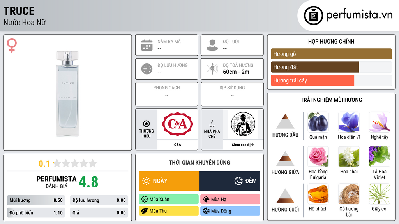This screenshot has width=399, height=224.
Task: Open the C&A brand logo
Action: click(x=177, y=124)
